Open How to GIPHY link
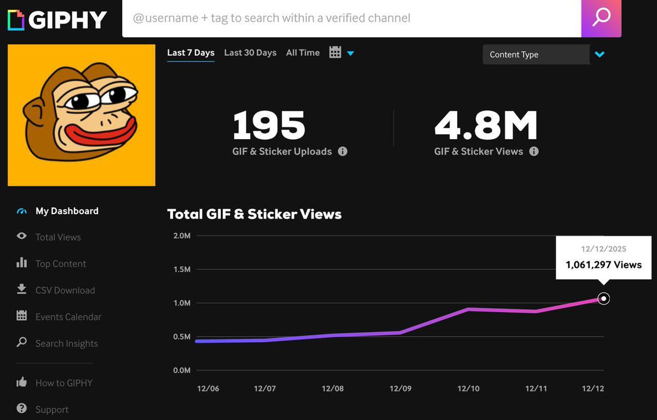Viewport: 657px width, 420px height. [64, 383]
